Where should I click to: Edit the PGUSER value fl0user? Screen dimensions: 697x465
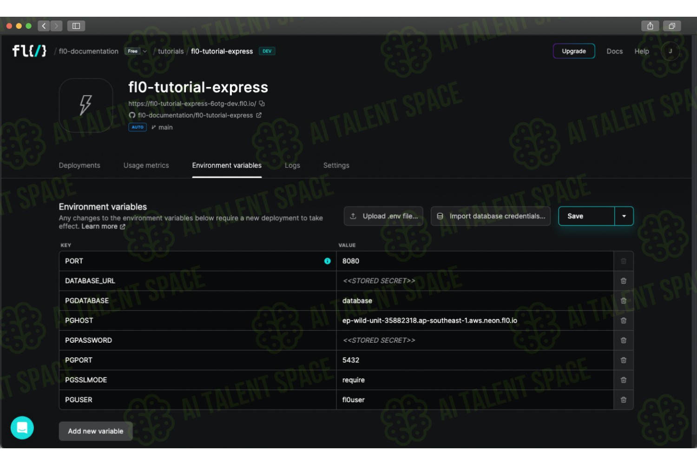click(475, 400)
